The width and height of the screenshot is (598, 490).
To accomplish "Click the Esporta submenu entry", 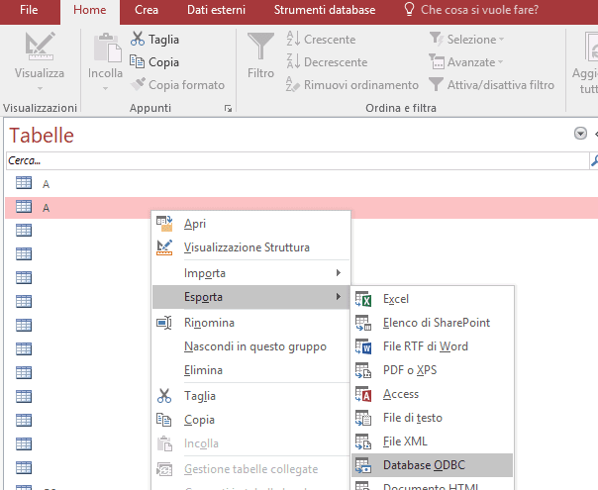I will point(250,297).
